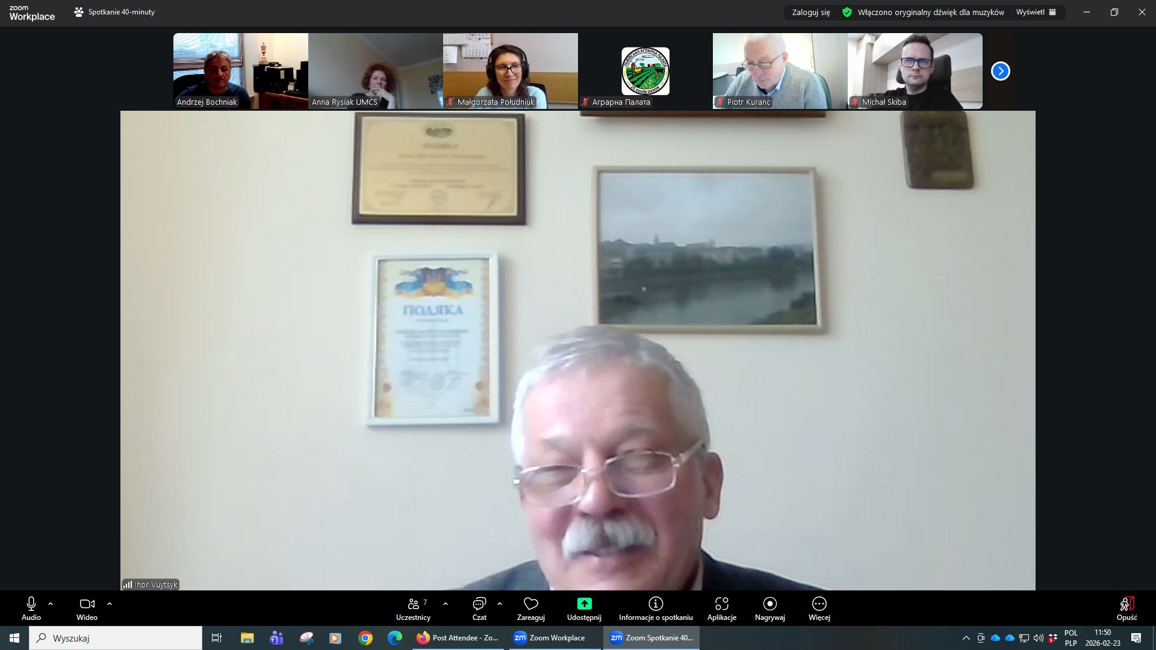
Task: Switch to Post Attendee Firefox taskbar tab
Action: pyautogui.click(x=458, y=638)
